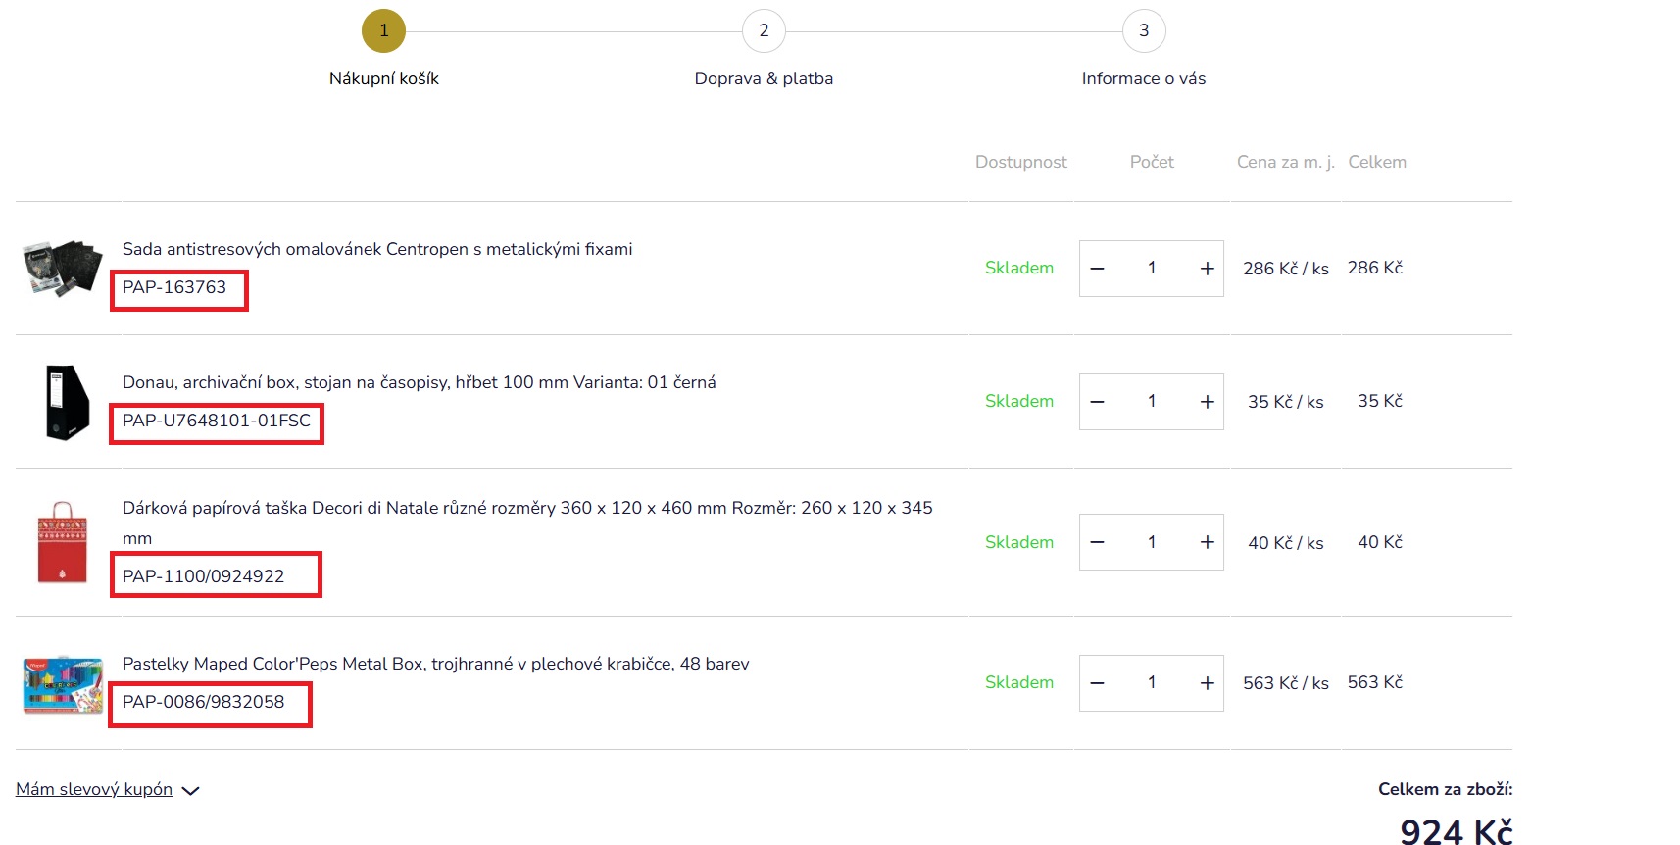Open Sada antistresových omalovánek Centropen product link

[377, 249]
